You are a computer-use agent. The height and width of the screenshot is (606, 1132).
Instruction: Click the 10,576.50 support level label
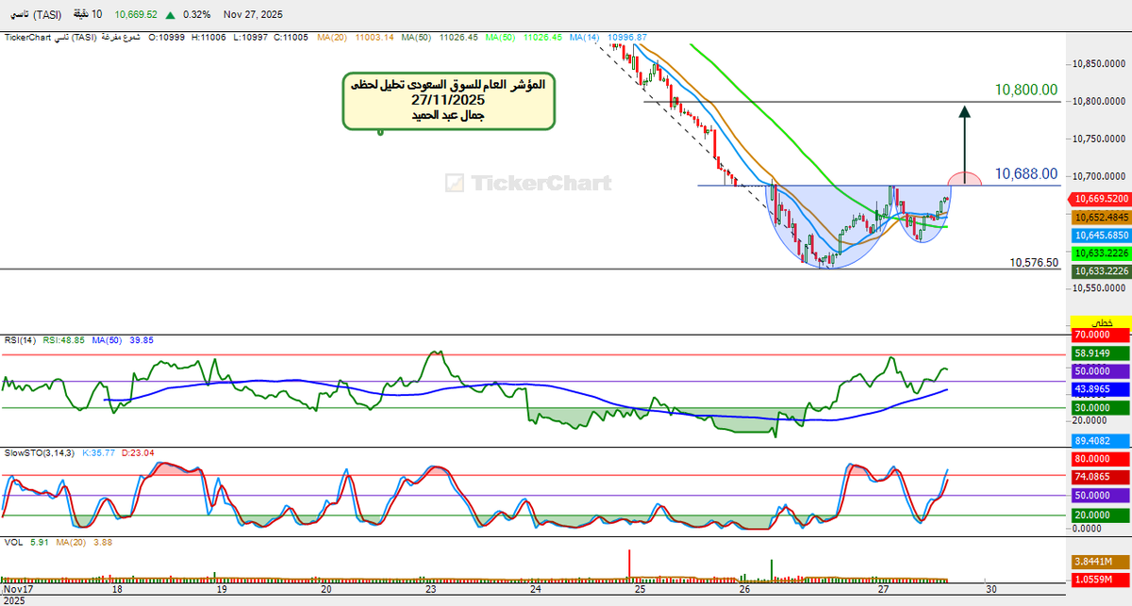point(1034,263)
